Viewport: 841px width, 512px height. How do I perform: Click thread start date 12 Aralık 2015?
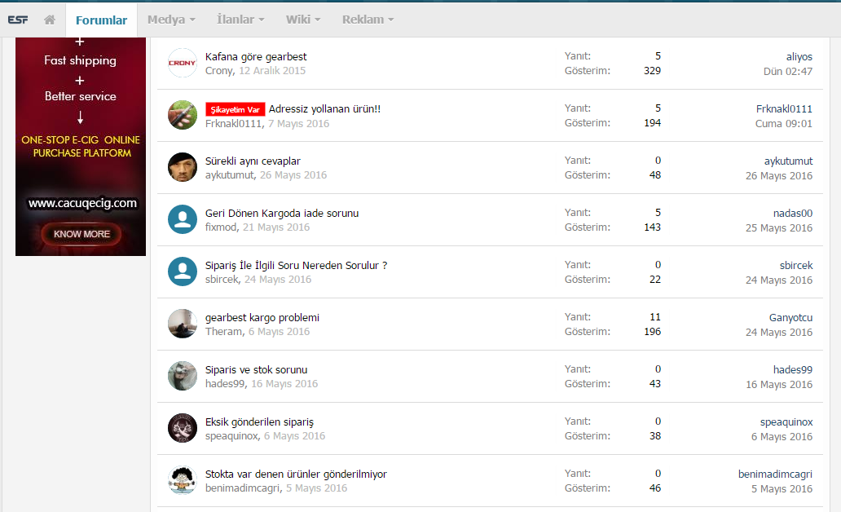[272, 71]
